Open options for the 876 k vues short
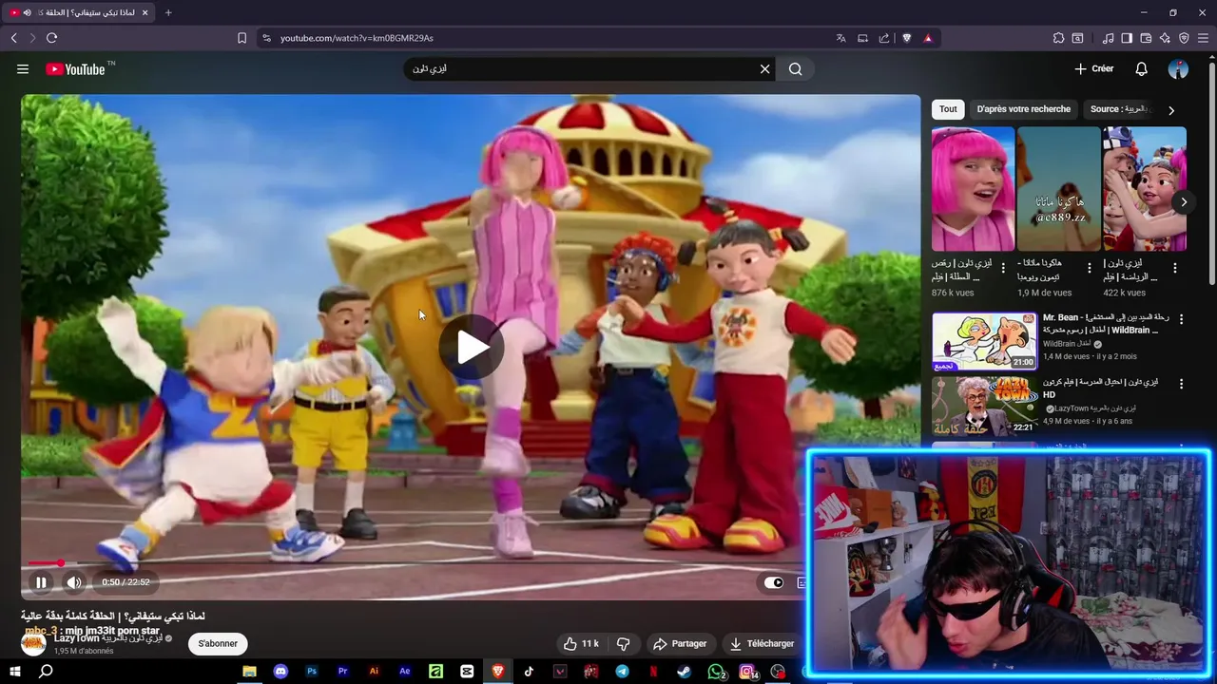This screenshot has width=1217, height=684. click(x=1003, y=269)
